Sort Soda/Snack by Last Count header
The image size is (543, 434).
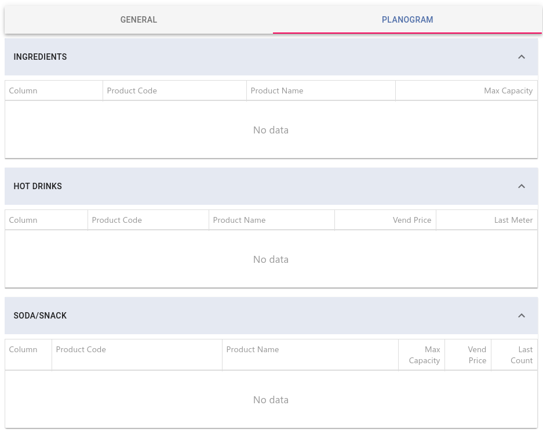[514, 355]
